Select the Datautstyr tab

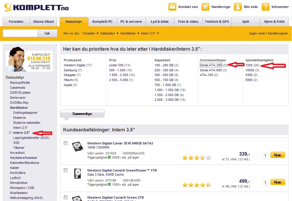pos(74,22)
